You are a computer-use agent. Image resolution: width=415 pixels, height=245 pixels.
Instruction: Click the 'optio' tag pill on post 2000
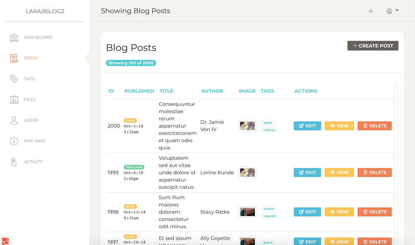point(268,122)
